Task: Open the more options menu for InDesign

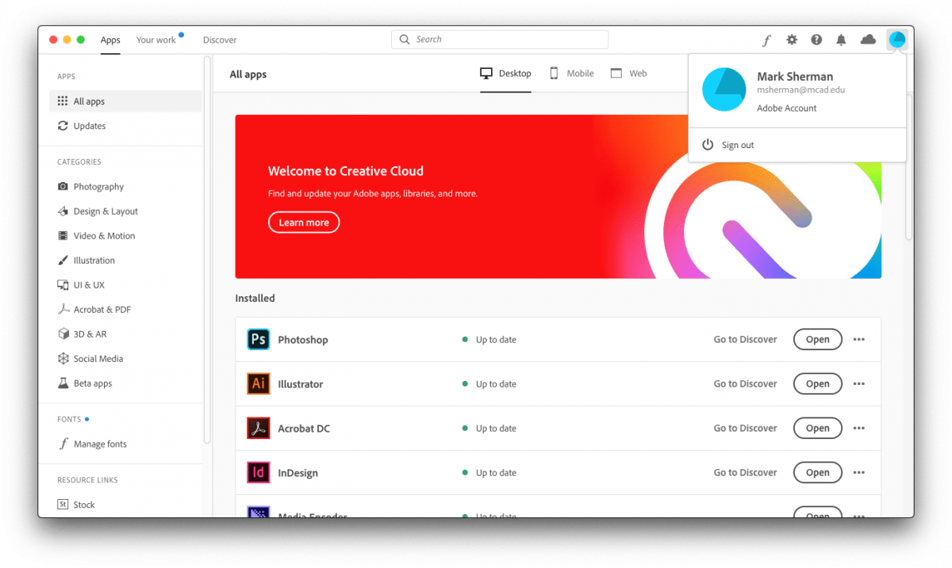Action: pos(859,472)
